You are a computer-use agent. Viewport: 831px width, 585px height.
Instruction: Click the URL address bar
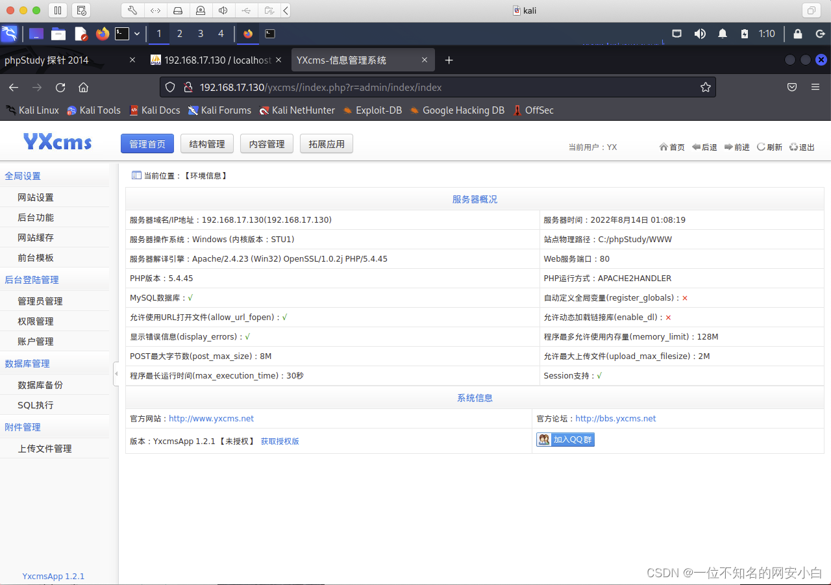438,87
